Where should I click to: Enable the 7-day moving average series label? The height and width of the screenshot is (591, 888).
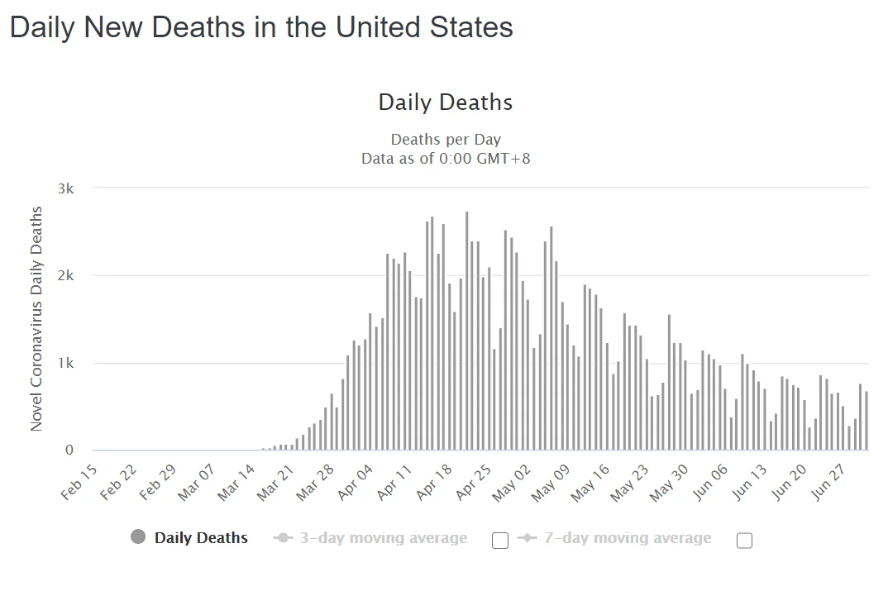pyautogui.click(x=627, y=538)
